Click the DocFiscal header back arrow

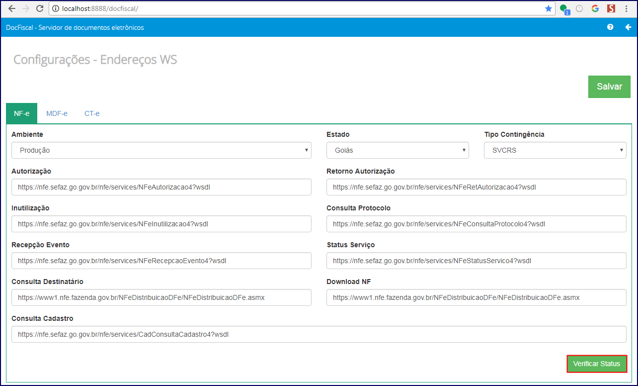(x=628, y=27)
